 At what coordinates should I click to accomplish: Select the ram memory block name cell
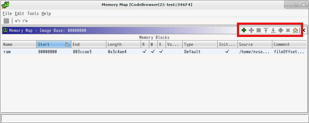(19, 52)
